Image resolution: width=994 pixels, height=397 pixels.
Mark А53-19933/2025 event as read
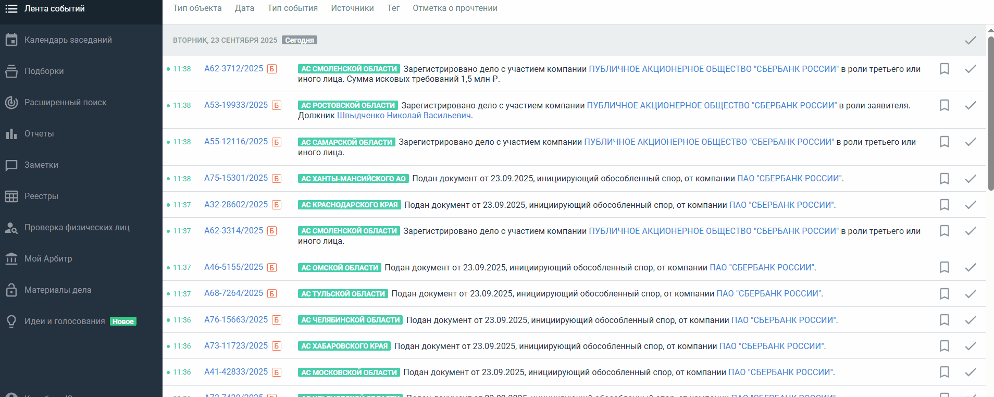(x=970, y=105)
